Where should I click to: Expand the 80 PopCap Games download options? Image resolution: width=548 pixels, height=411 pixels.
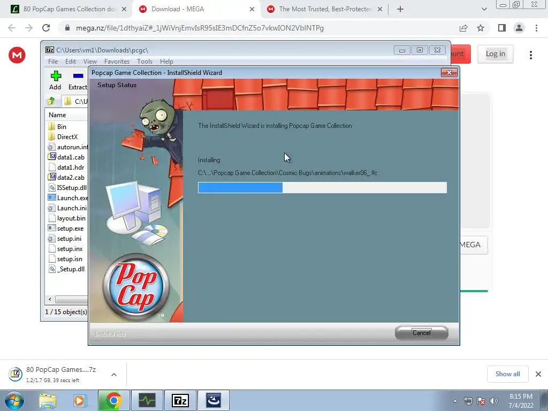pyautogui.click(x=114, y=375)
